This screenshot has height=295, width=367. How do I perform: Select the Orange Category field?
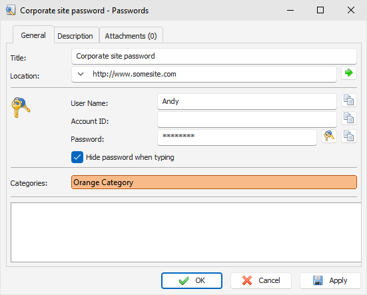tap(214, 182)
